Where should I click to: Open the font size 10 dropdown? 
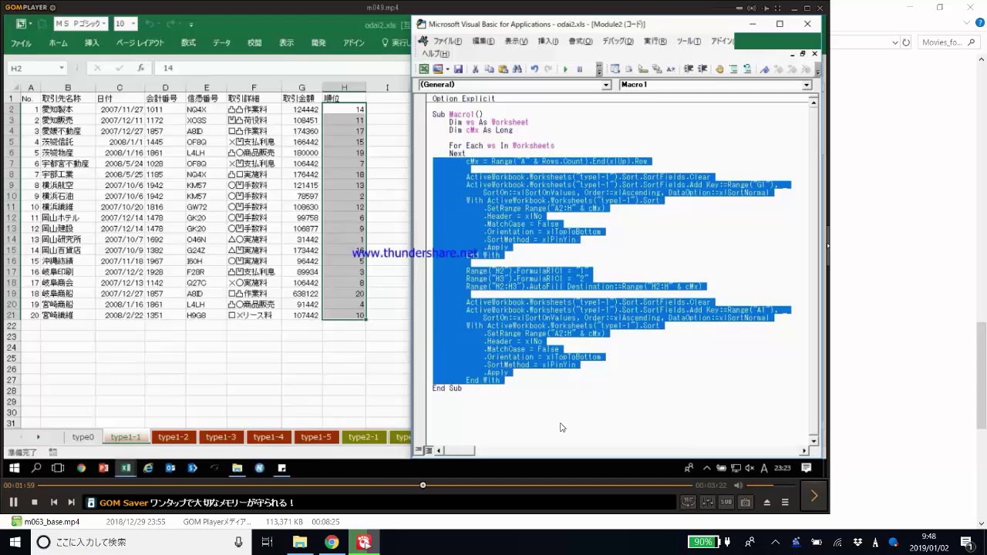click(x=133, y=24)
